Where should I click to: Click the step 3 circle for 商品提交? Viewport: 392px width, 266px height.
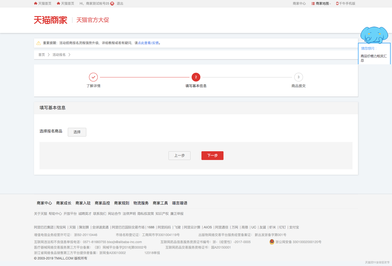tap(299, 77)
